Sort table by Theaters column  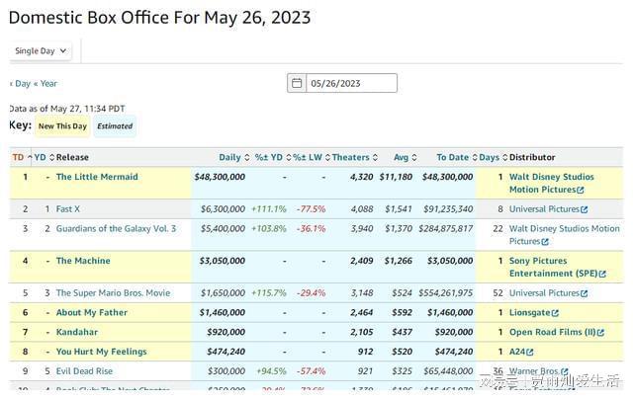click(355, 157)
